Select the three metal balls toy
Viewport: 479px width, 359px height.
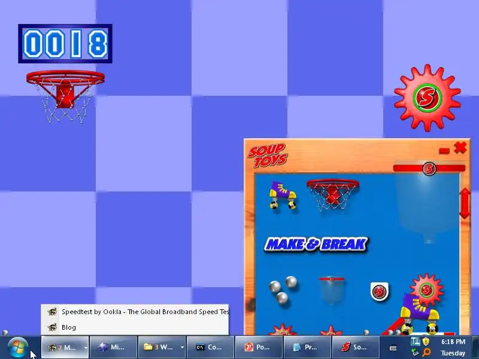(283, 290)
